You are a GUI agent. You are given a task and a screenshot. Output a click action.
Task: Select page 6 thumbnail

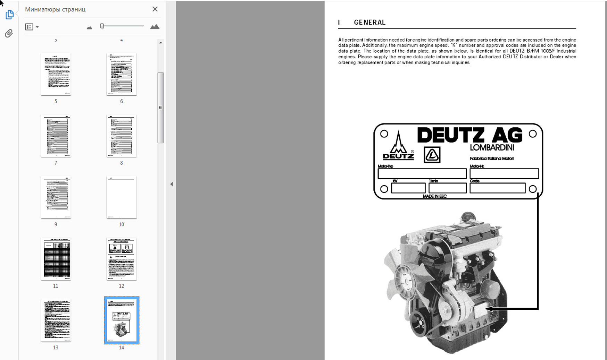click(122, 74)
